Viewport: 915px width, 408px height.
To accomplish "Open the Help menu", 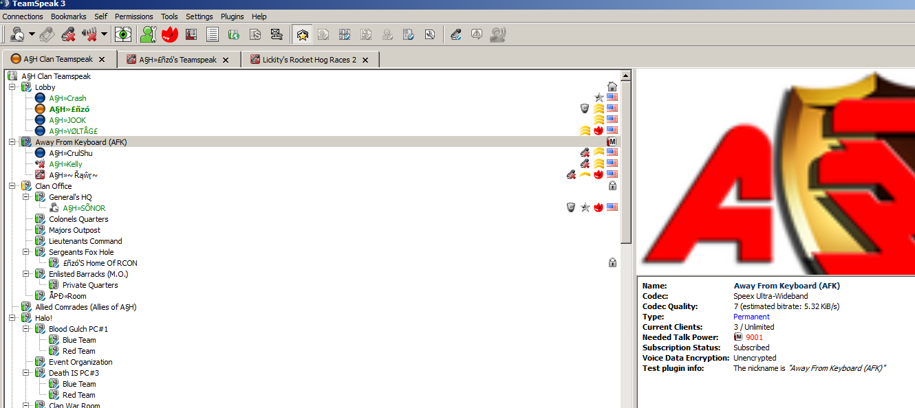I will (x=259, y=16).
